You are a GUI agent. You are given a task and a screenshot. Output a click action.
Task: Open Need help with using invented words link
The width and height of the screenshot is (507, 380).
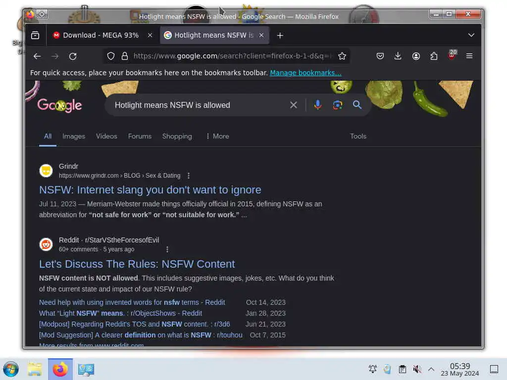pos(132,302)
